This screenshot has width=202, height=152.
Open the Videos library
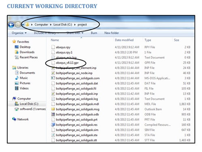24,88
